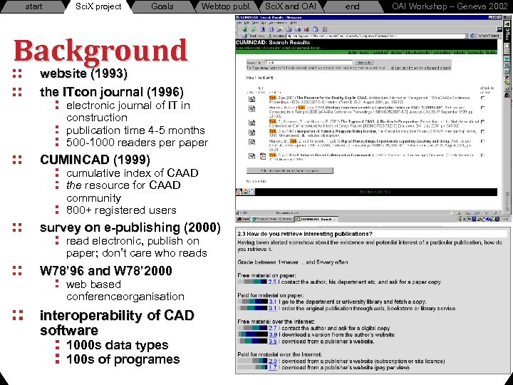513x385 pixels.
Task: Open the Location URL dropdown arrow
Action: coord(467,36)
